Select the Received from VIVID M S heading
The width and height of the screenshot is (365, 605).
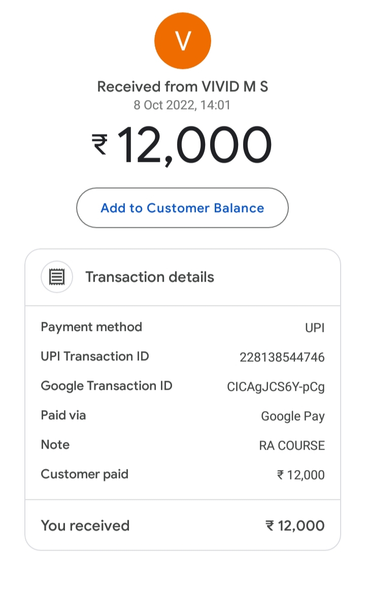click(182, 87)
